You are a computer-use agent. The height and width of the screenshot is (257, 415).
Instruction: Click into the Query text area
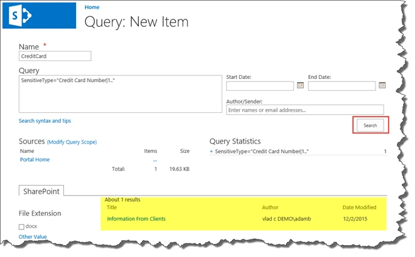[x=121, y=94]
